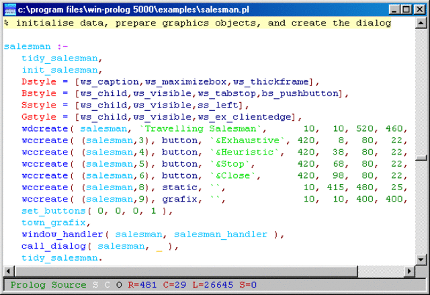This screenshot has height=295, width=430.
Task: Click the 'Dstyle' variable
Action: pos(39,82)
